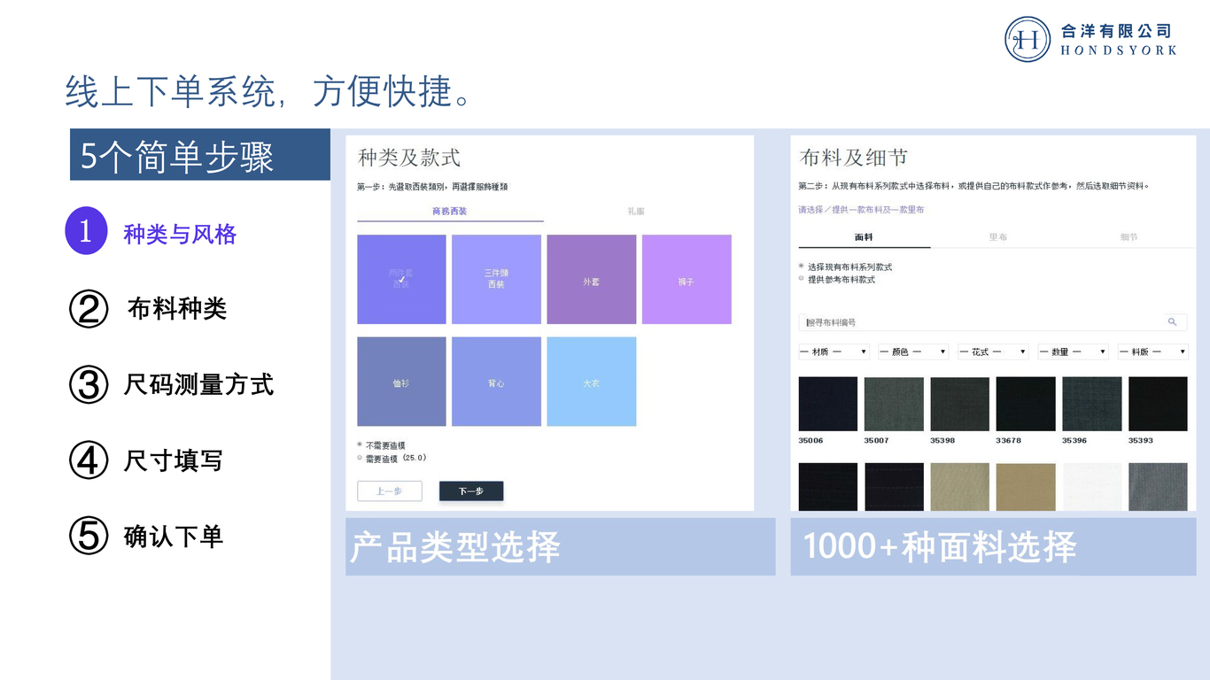Select the white fabric swatch in second row
The width and height of the screenshot is (1210, 680).
coord(1091,487)
